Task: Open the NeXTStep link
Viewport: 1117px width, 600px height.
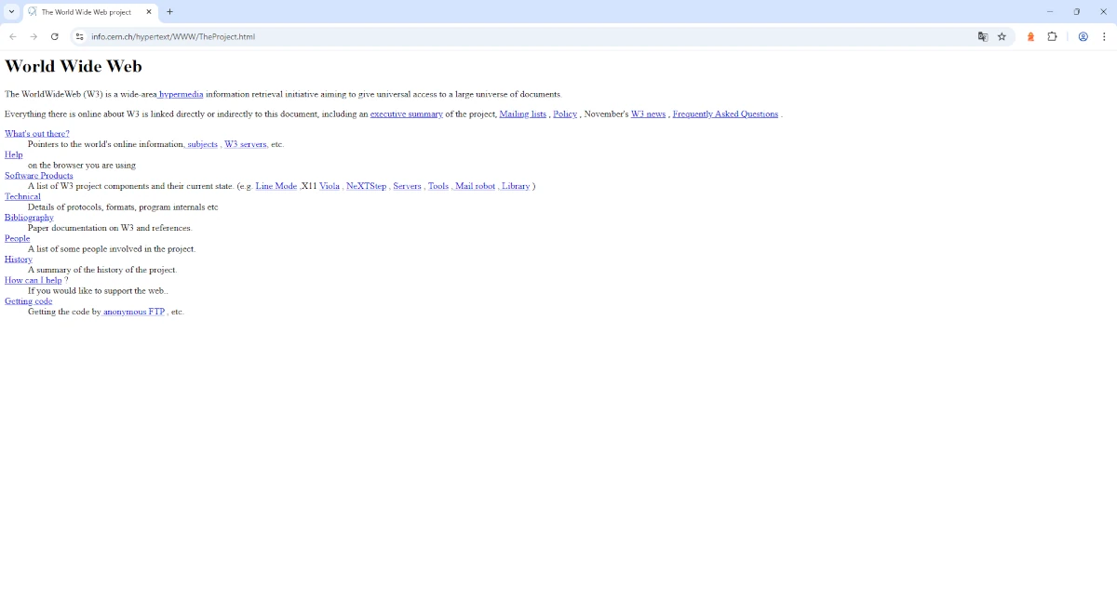Action: point(366,186)
